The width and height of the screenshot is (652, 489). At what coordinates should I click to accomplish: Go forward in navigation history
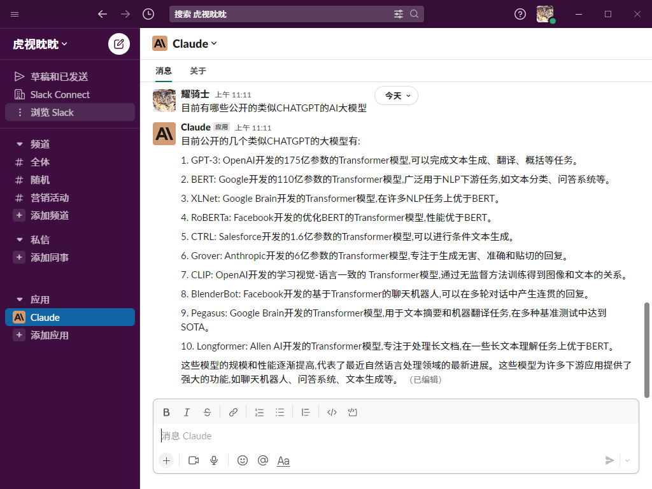pos(125,14)
